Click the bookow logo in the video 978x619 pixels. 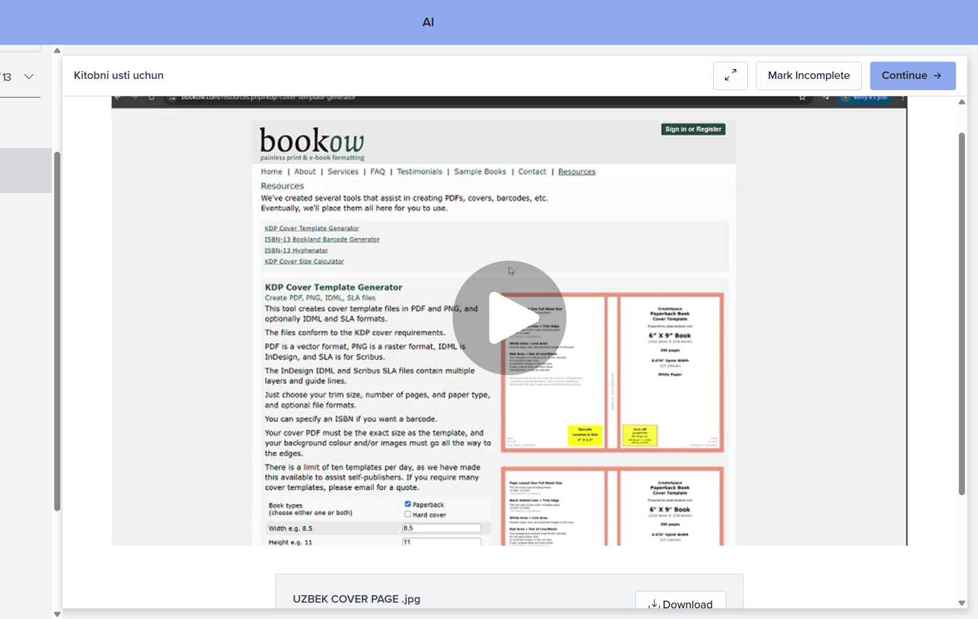[x=312, y=143]
